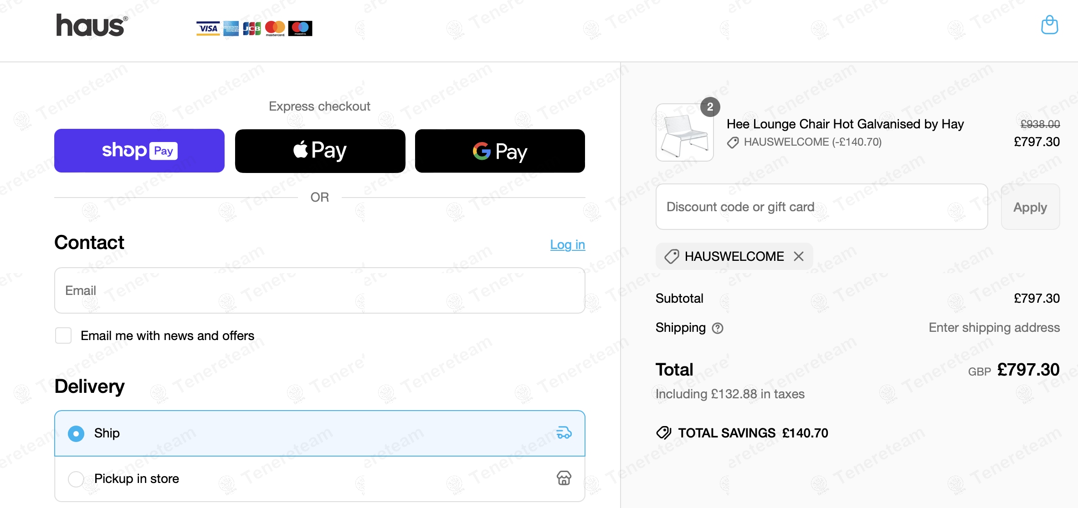Click the shipping help question mark icon
Image resolution: width=1078 pixels, height=508 pixels.
pos(718,328)
